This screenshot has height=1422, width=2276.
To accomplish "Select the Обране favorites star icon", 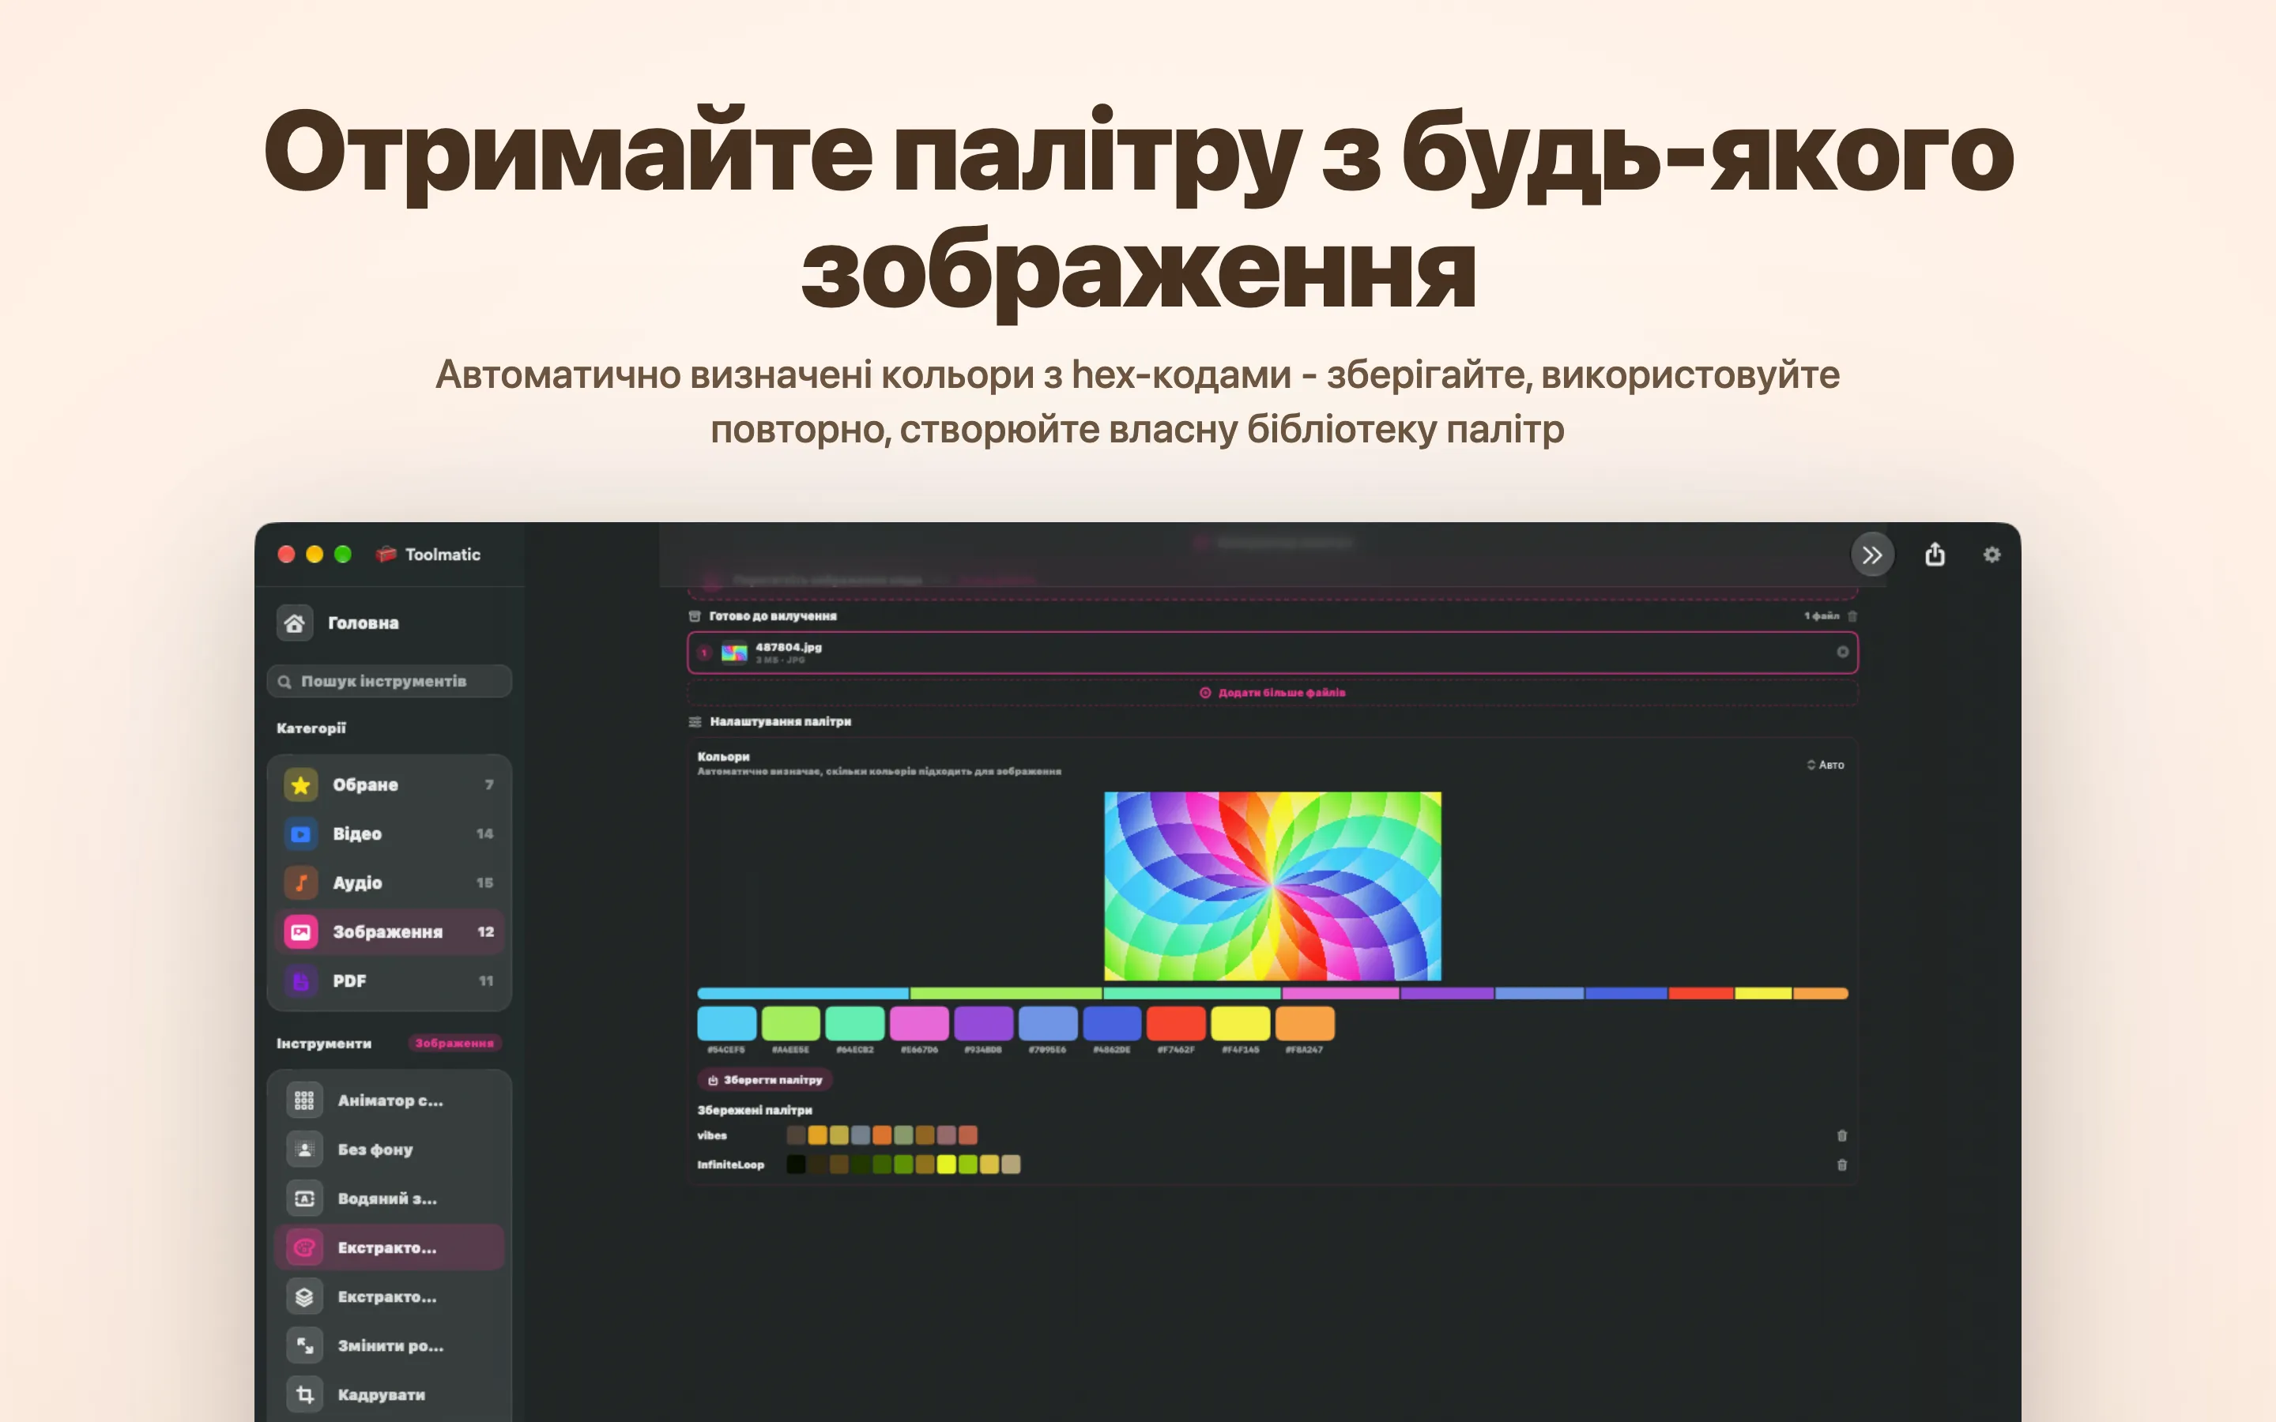I will [301, 784].
